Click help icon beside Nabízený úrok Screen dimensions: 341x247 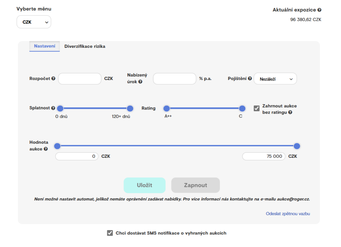[x=140, y=82]
